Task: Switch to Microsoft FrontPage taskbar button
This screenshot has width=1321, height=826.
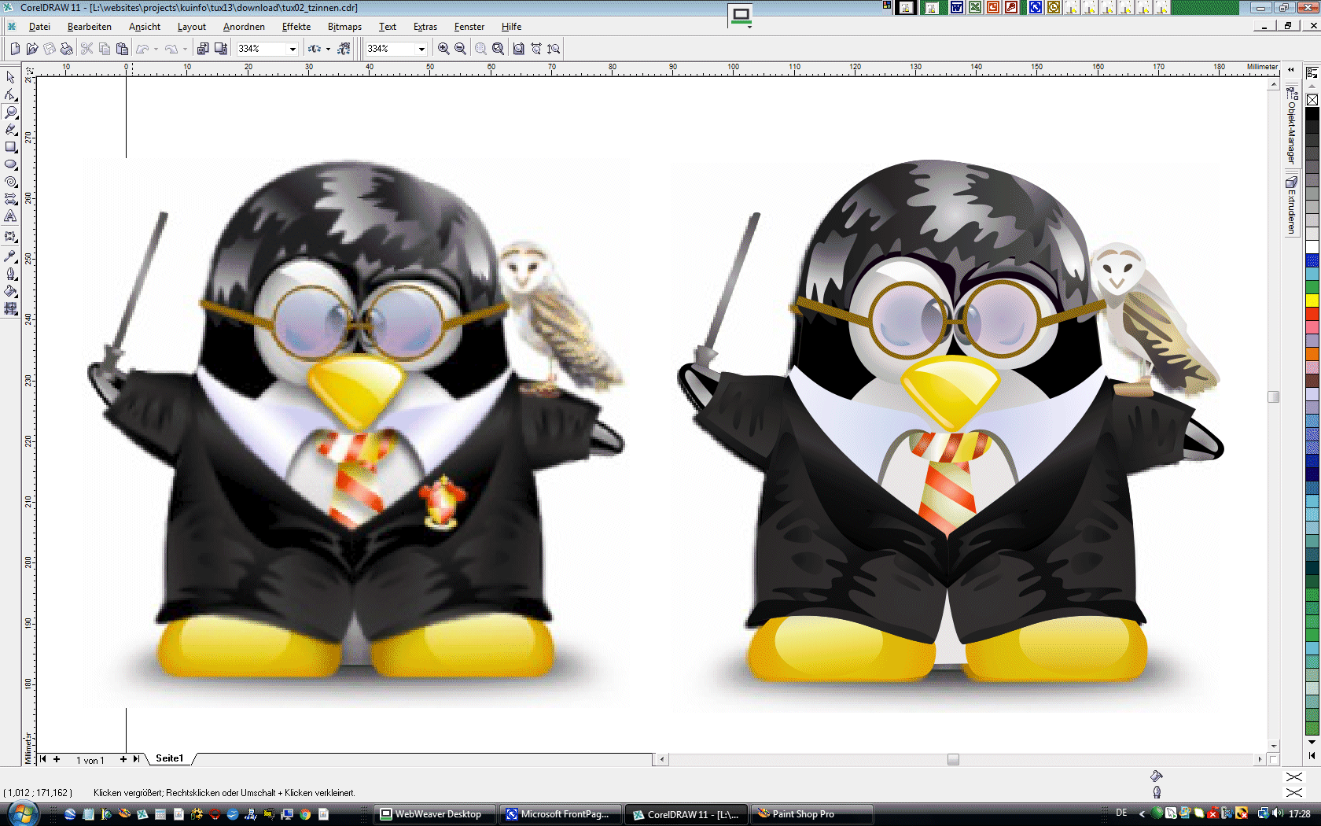Action: (561, 814)
